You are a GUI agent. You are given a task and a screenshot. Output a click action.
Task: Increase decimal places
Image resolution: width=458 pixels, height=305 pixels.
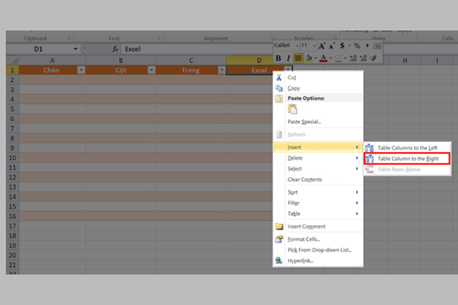(353, 58)
